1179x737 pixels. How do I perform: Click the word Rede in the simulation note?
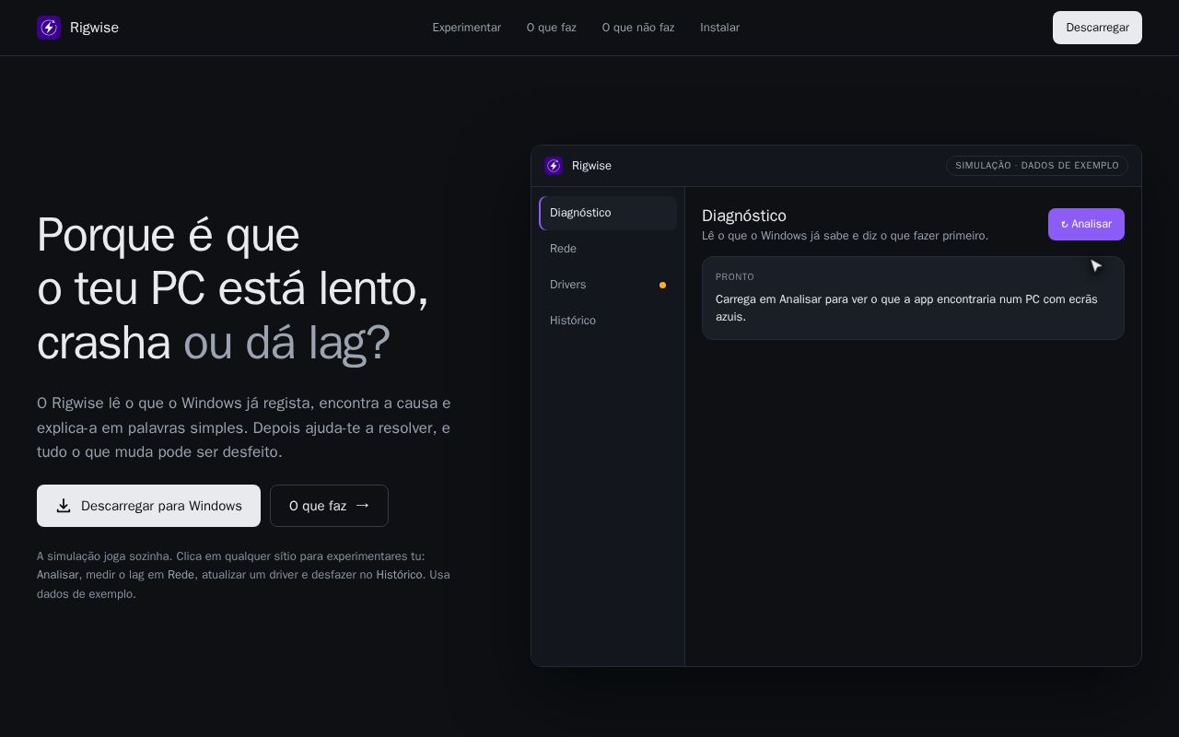click(x=181, y=575)
